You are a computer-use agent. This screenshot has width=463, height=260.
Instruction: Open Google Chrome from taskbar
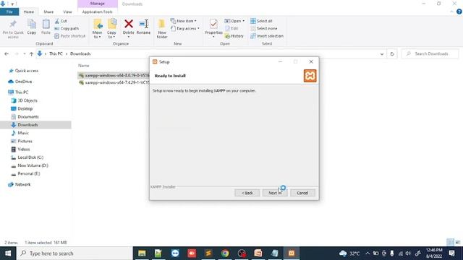pos(225,253)
